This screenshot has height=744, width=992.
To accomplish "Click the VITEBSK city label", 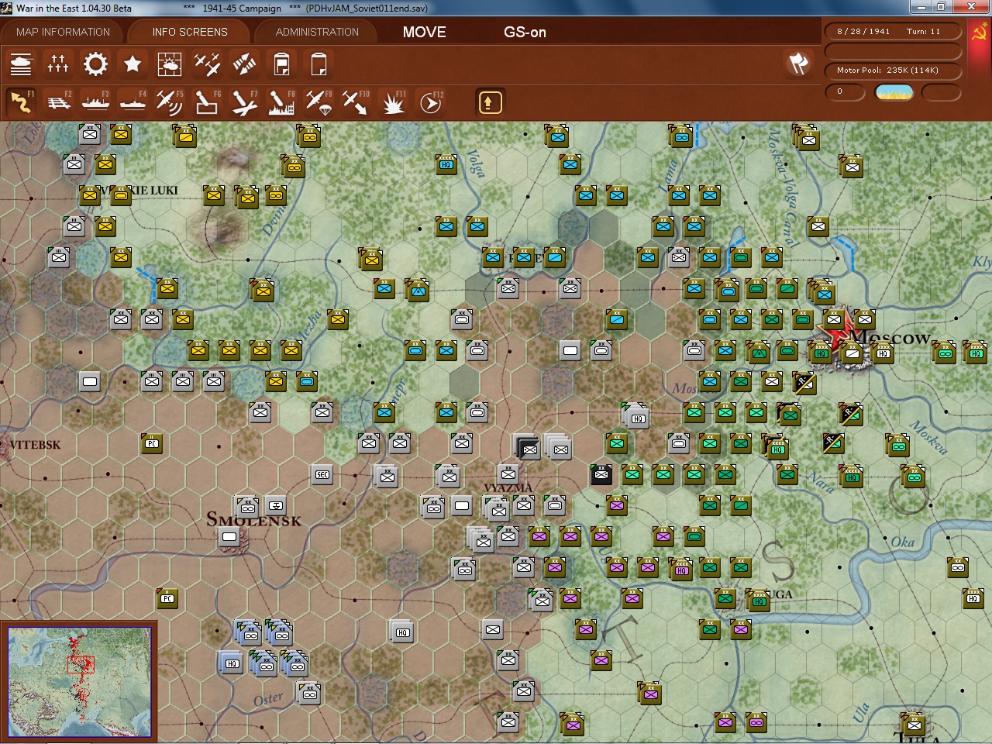I will (x=35, y=445).
